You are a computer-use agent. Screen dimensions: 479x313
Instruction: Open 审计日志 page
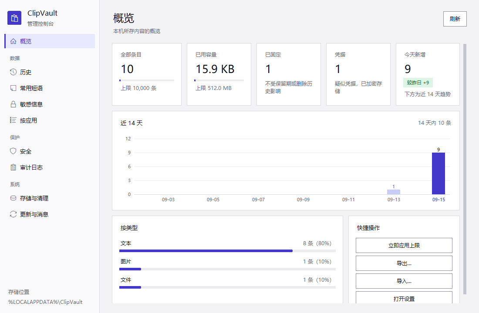coord(50,167)
